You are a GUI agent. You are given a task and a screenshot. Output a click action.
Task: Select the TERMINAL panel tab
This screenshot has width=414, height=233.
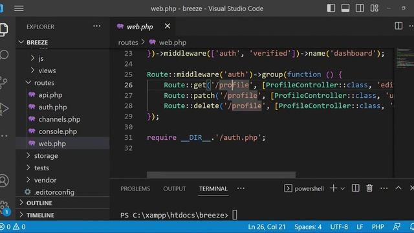pyautogui.click(x=213, y=188)
